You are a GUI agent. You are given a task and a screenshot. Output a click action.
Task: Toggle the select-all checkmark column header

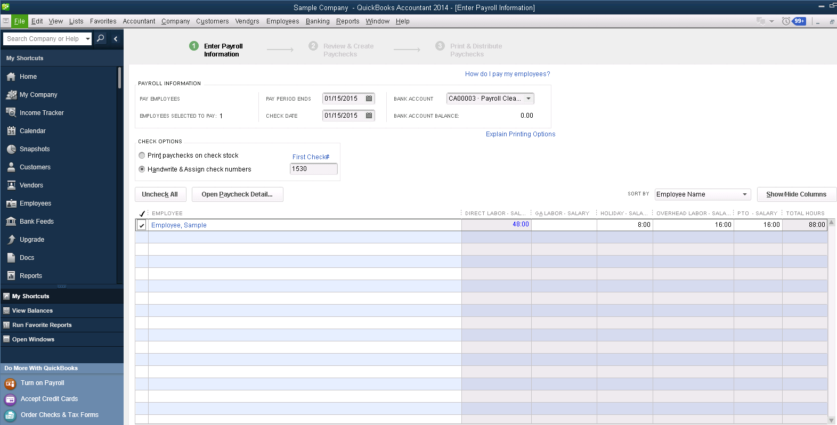pos(142,214)
